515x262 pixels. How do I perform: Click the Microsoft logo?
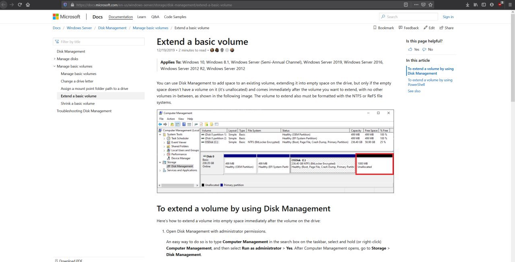click(66, 16)
